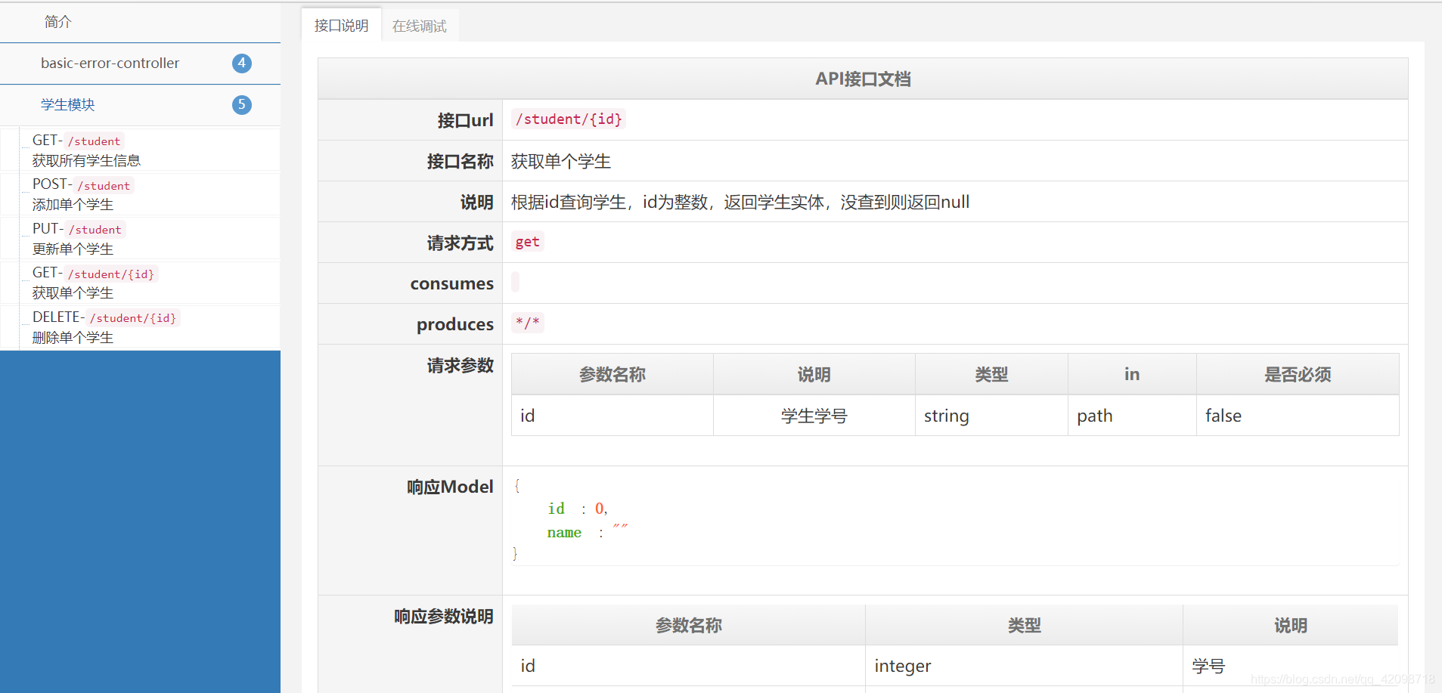Screen dimensions: 1442x693
Task: Click the 学生学号 description cell
Action: click(x=814, y=416)
